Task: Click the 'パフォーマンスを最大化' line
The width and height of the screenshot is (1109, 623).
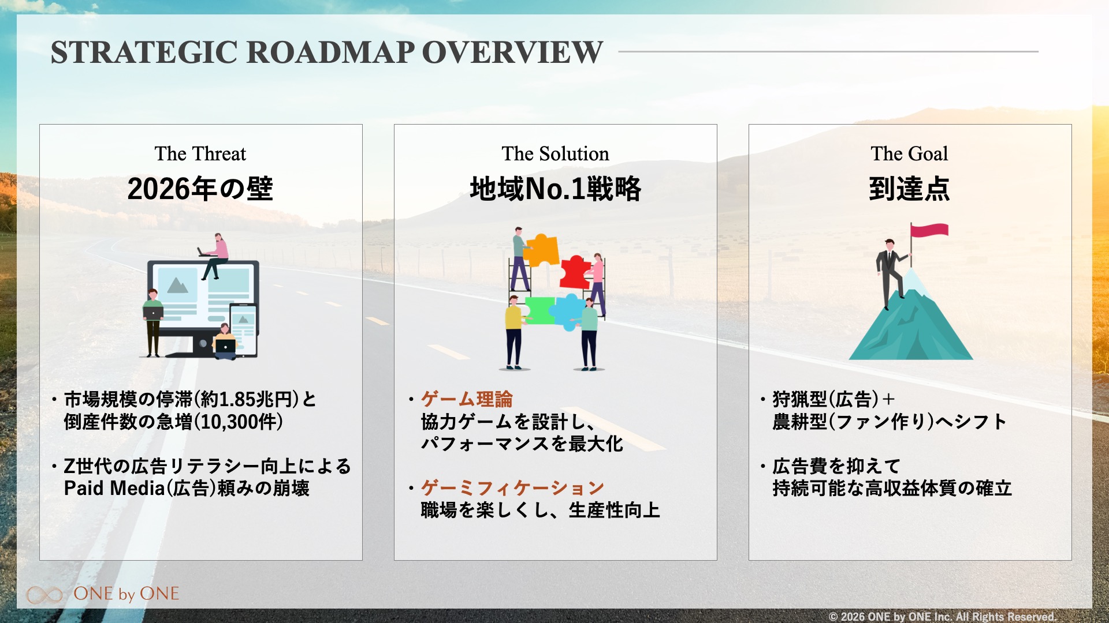Action: [522, 444]
